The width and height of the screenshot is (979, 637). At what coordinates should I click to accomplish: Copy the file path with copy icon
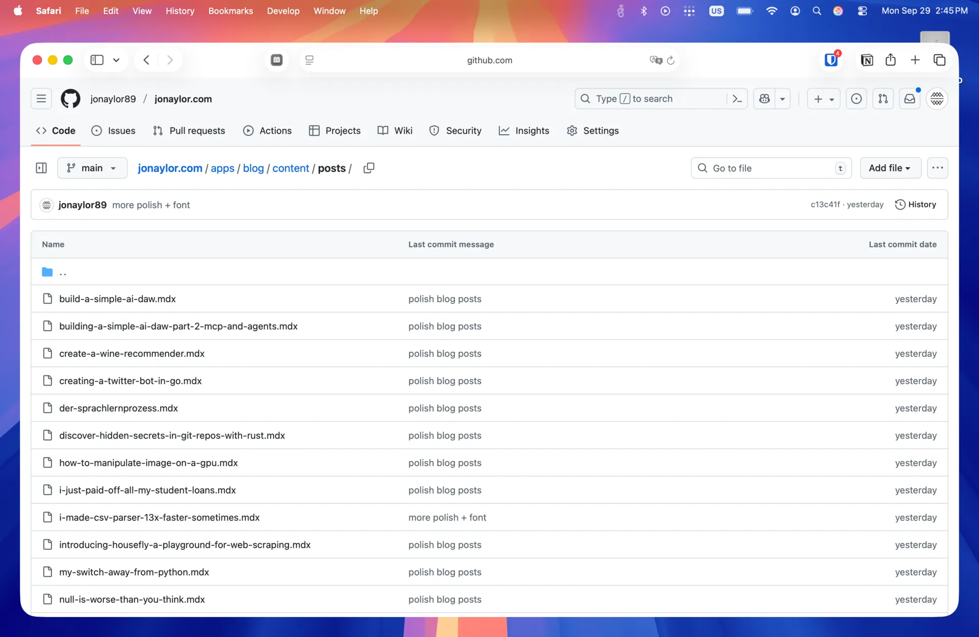(369, 168)
